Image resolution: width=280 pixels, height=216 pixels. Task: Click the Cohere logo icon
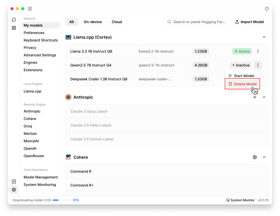tap(68, 157)
